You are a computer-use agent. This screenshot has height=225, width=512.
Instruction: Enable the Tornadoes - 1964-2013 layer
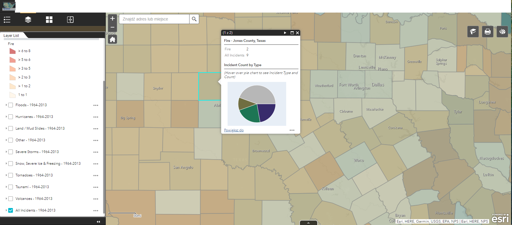point(11,175)
